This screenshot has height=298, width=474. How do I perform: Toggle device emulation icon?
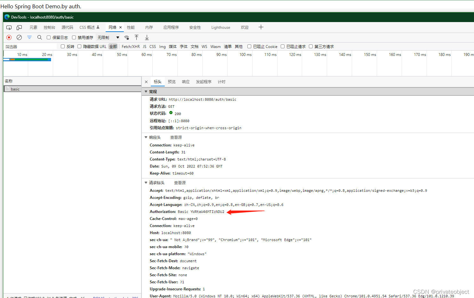(19, 27)
